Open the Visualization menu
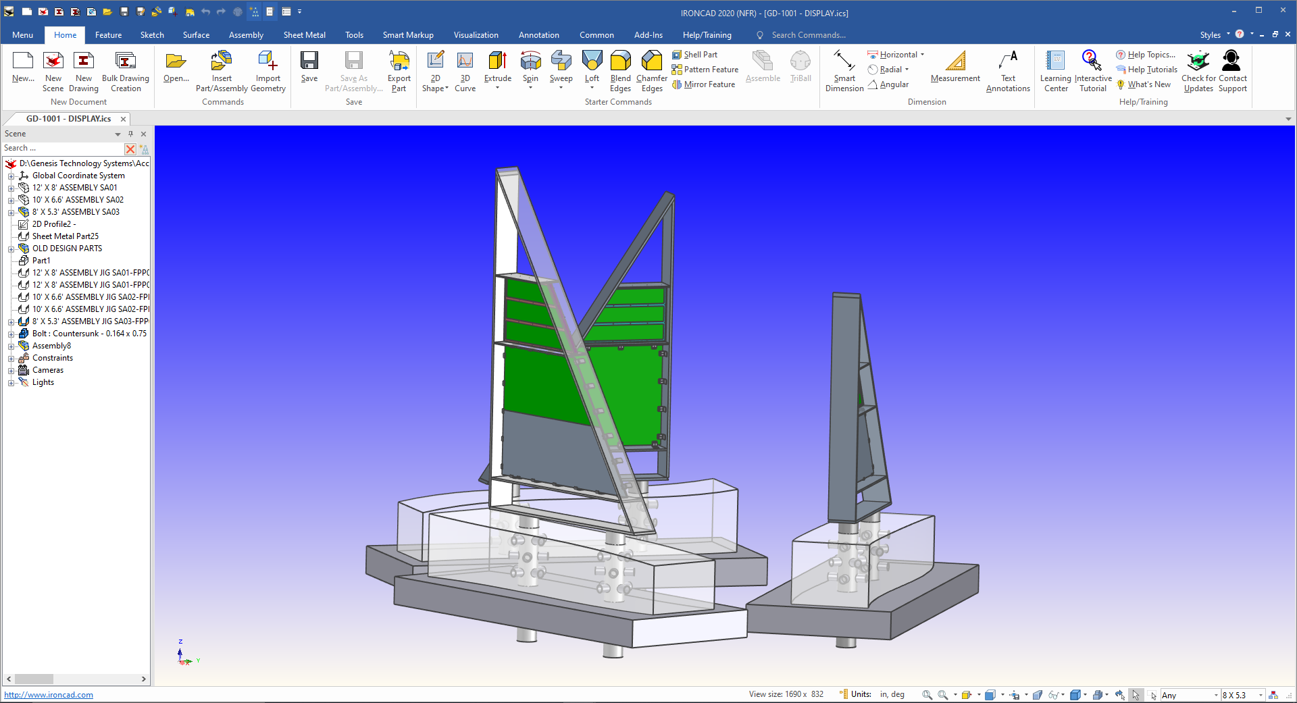The width and height of the screenshot is (1297, 703). [x=476, y=34]
